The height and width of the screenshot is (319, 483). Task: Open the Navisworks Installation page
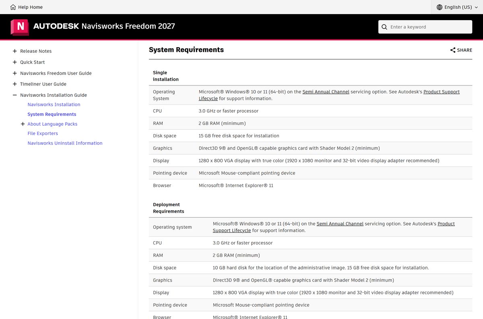pyautogui.click(x=54, y=104)
